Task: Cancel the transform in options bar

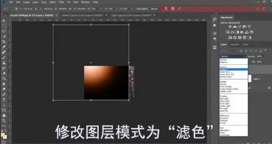Action: click(172, 8)
